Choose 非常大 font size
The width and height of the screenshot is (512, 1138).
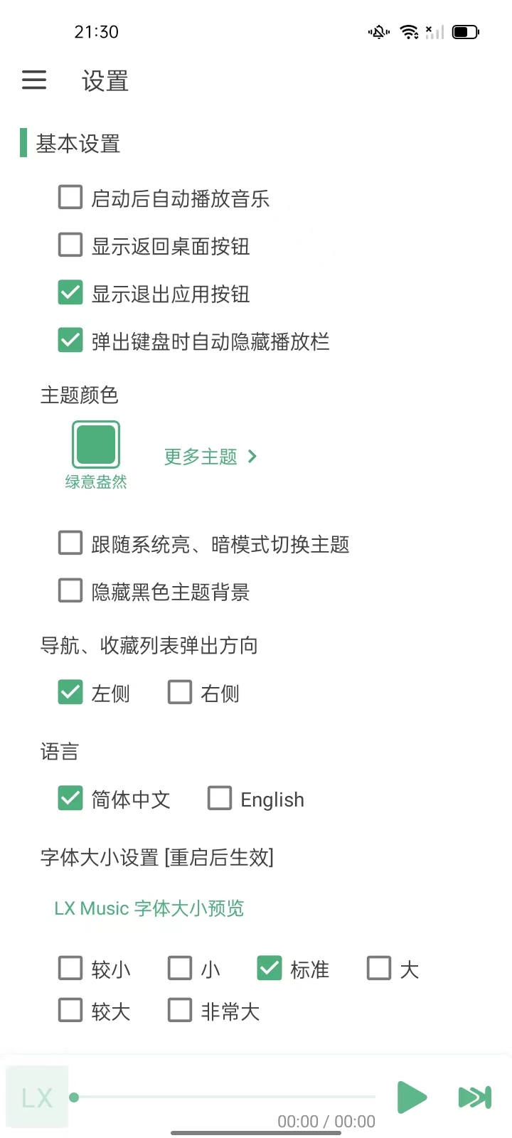coord(180,1011)
